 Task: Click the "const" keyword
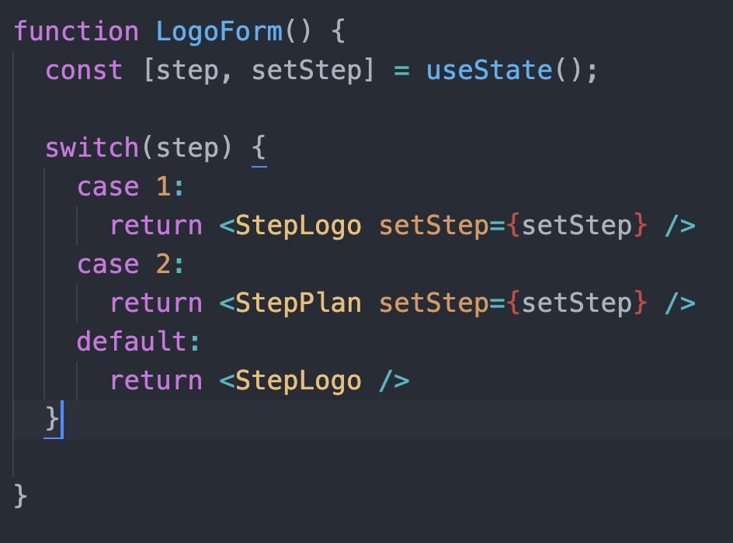pyautogui.click(x=84, y=71)
